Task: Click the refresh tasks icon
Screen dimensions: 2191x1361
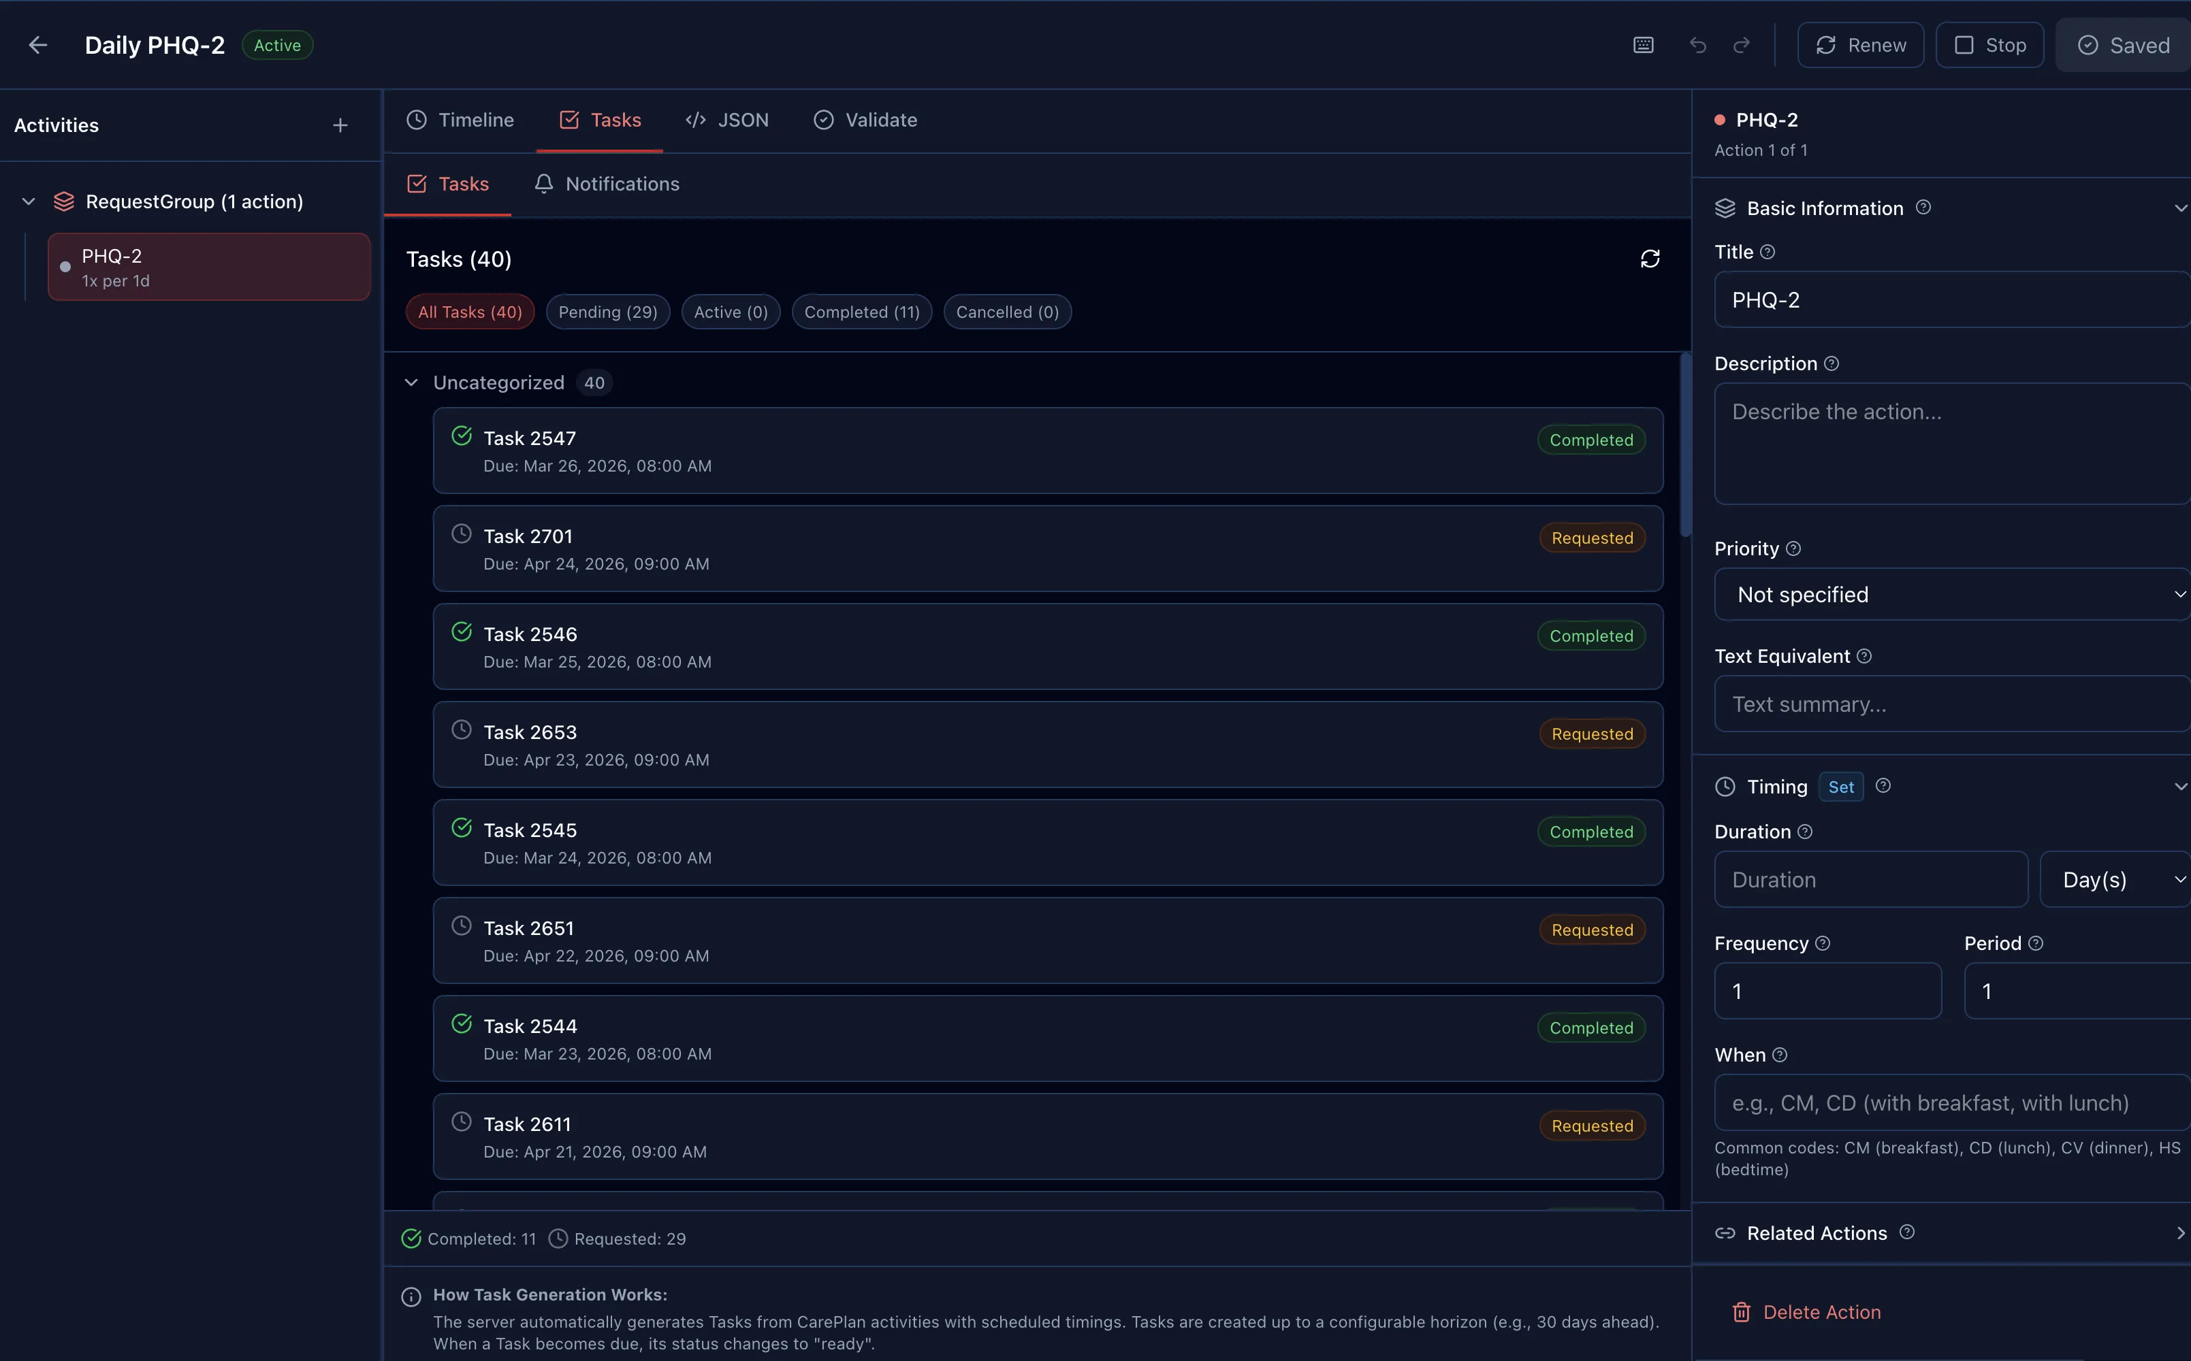Action: coord(1650,259)
